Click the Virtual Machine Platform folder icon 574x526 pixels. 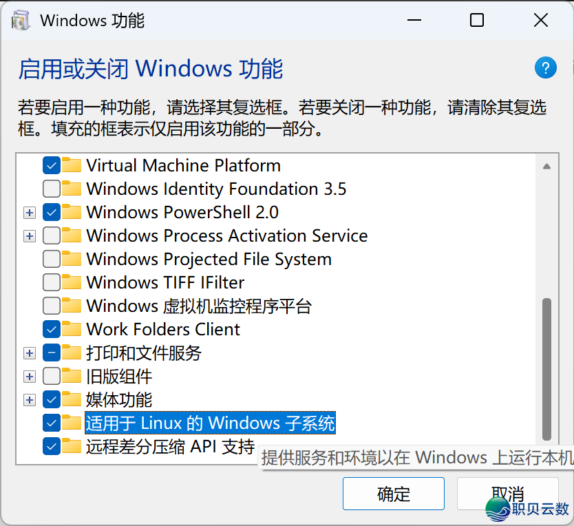(72, 165)
